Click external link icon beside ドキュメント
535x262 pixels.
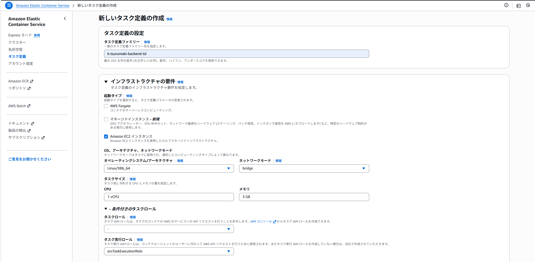pyautogui.click(x=32, y=124)
